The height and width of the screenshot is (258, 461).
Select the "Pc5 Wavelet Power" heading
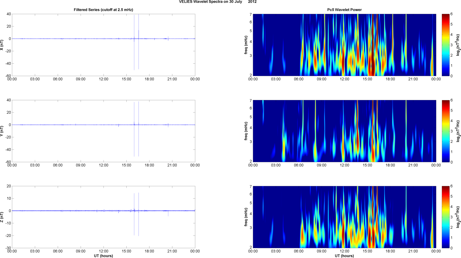click(x=344, y=10)
